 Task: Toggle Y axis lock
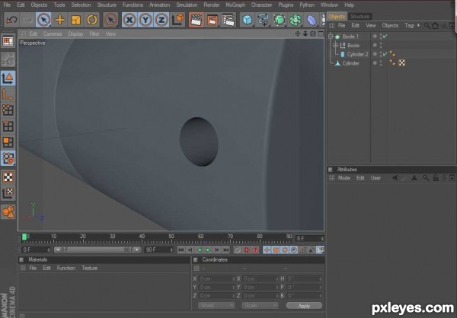[145, 20]
